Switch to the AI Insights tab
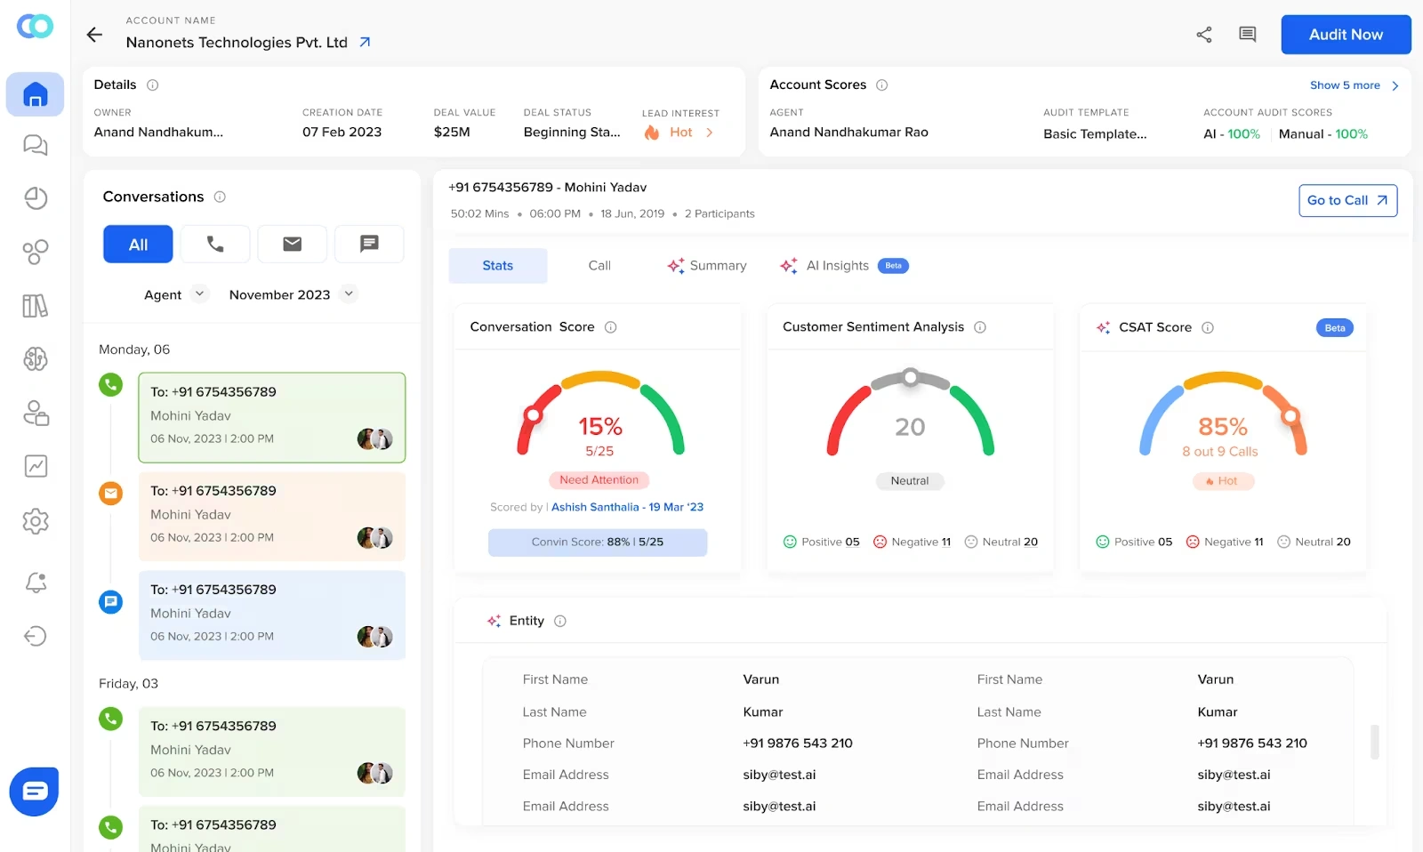Image resolution: width=1423 pixels, height=852 pixels. pyautogui.click(x=844, y=266)
